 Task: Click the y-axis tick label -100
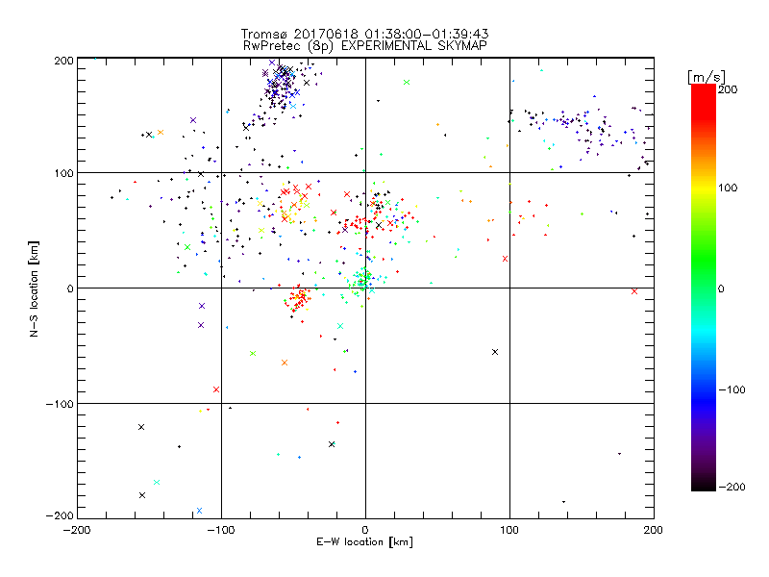tap(60, 404)
